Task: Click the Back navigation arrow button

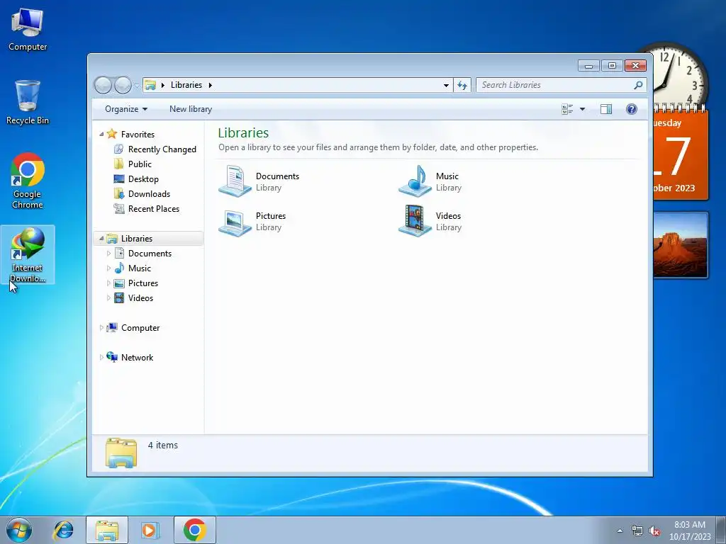Action: coord(103,85)
